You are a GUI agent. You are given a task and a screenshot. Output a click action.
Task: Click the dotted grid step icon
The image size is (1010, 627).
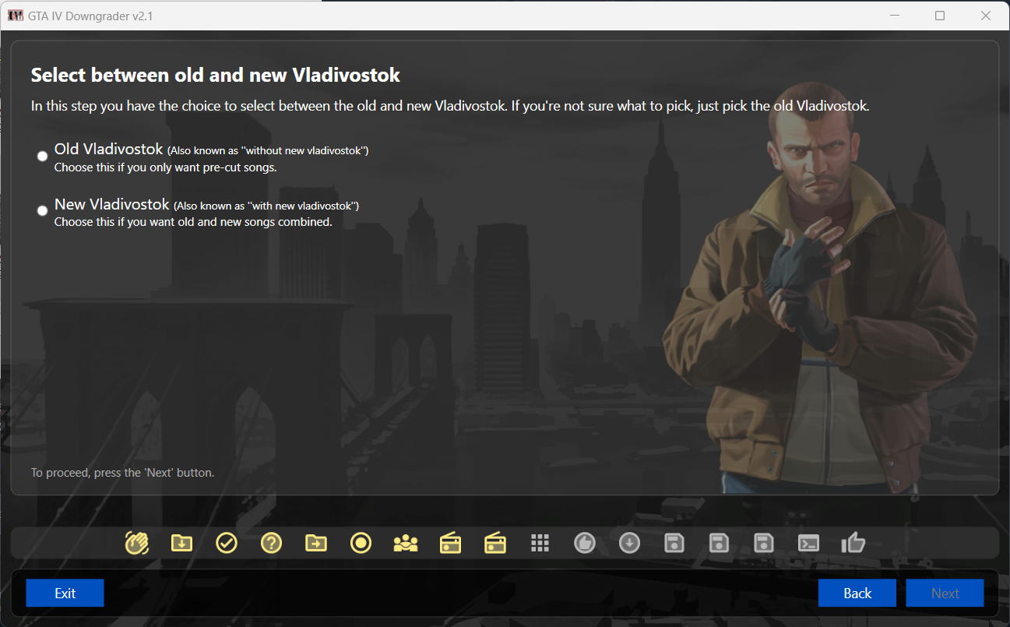click(540, 543)
